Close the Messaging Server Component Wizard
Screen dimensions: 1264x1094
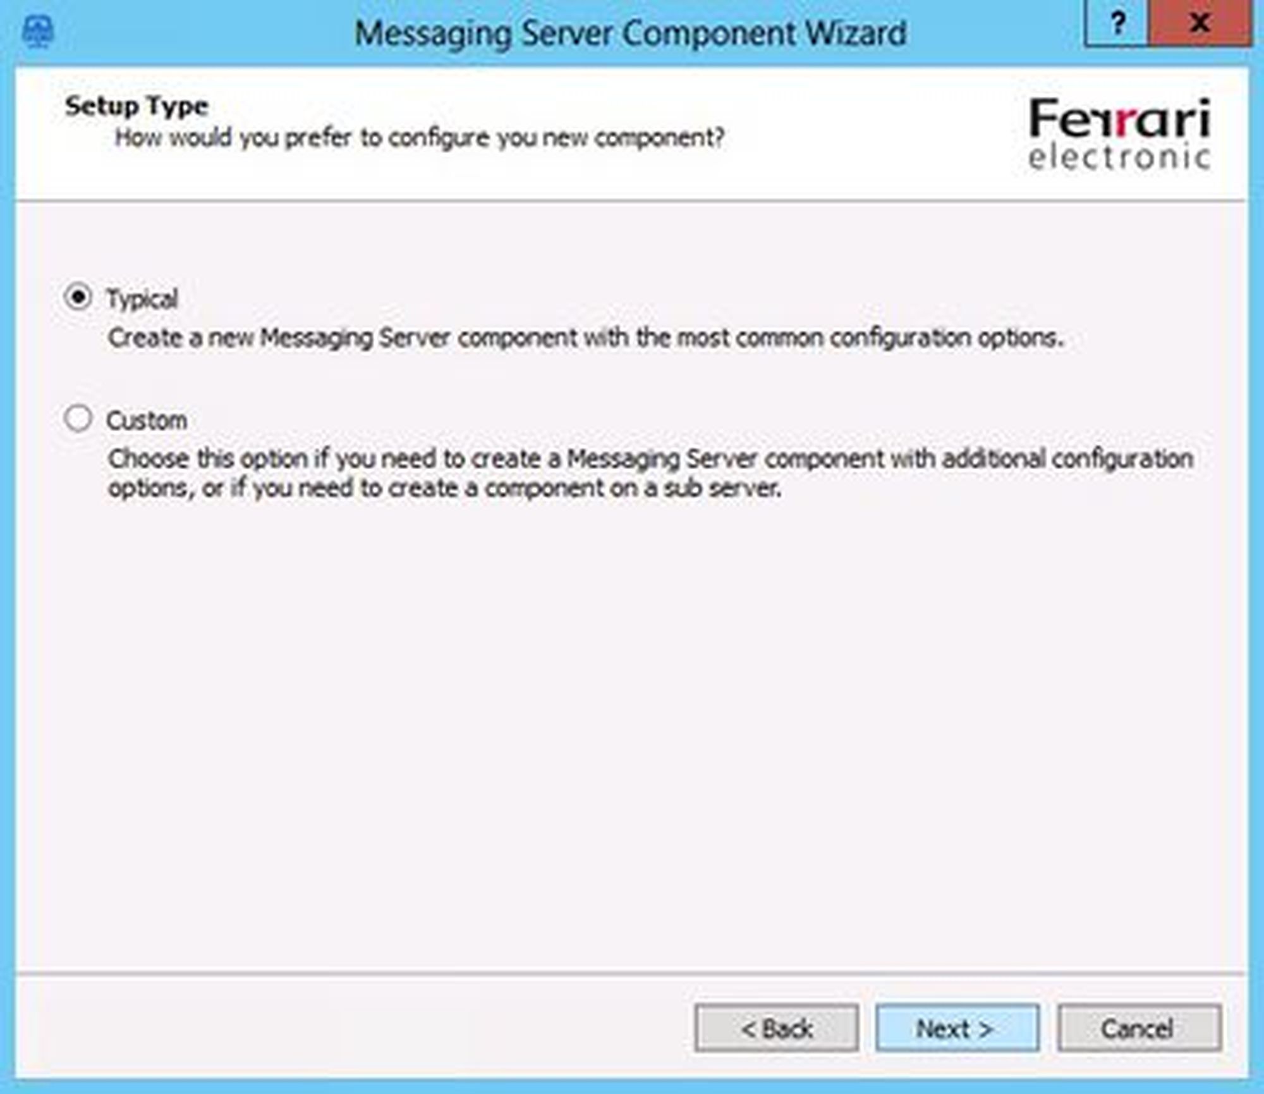[1199, 25]
